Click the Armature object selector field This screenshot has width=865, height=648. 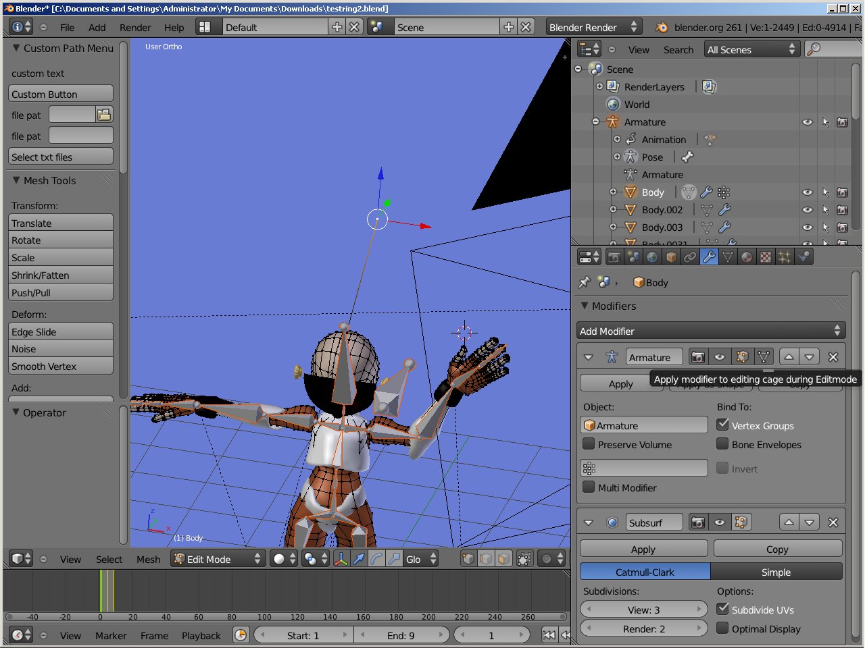coord(643,425)
